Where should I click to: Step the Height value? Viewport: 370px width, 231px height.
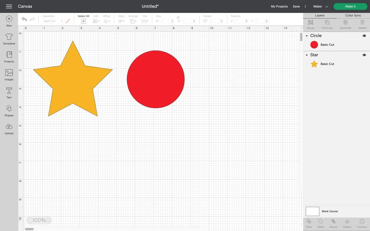click(x=194, y=21)
